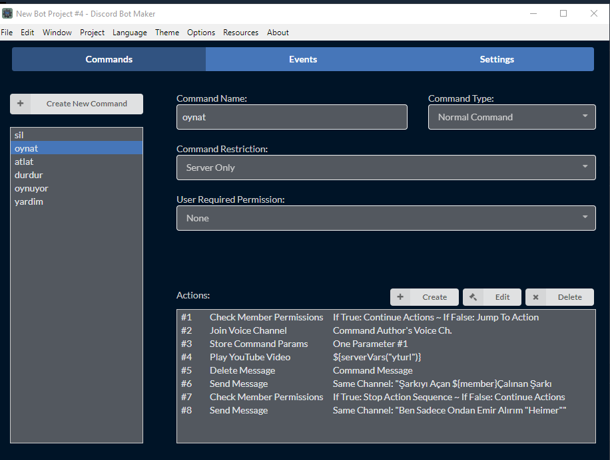Expand the Command Restriction dropdown
610x460 pixels.
click(386, 168)
